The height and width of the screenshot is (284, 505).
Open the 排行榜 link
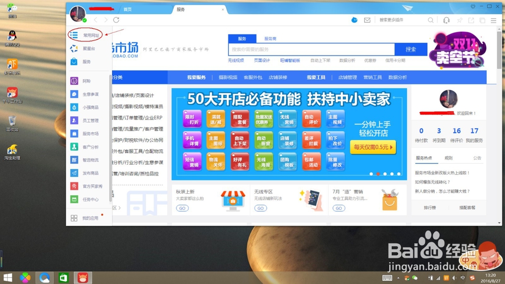click(430, 208)
